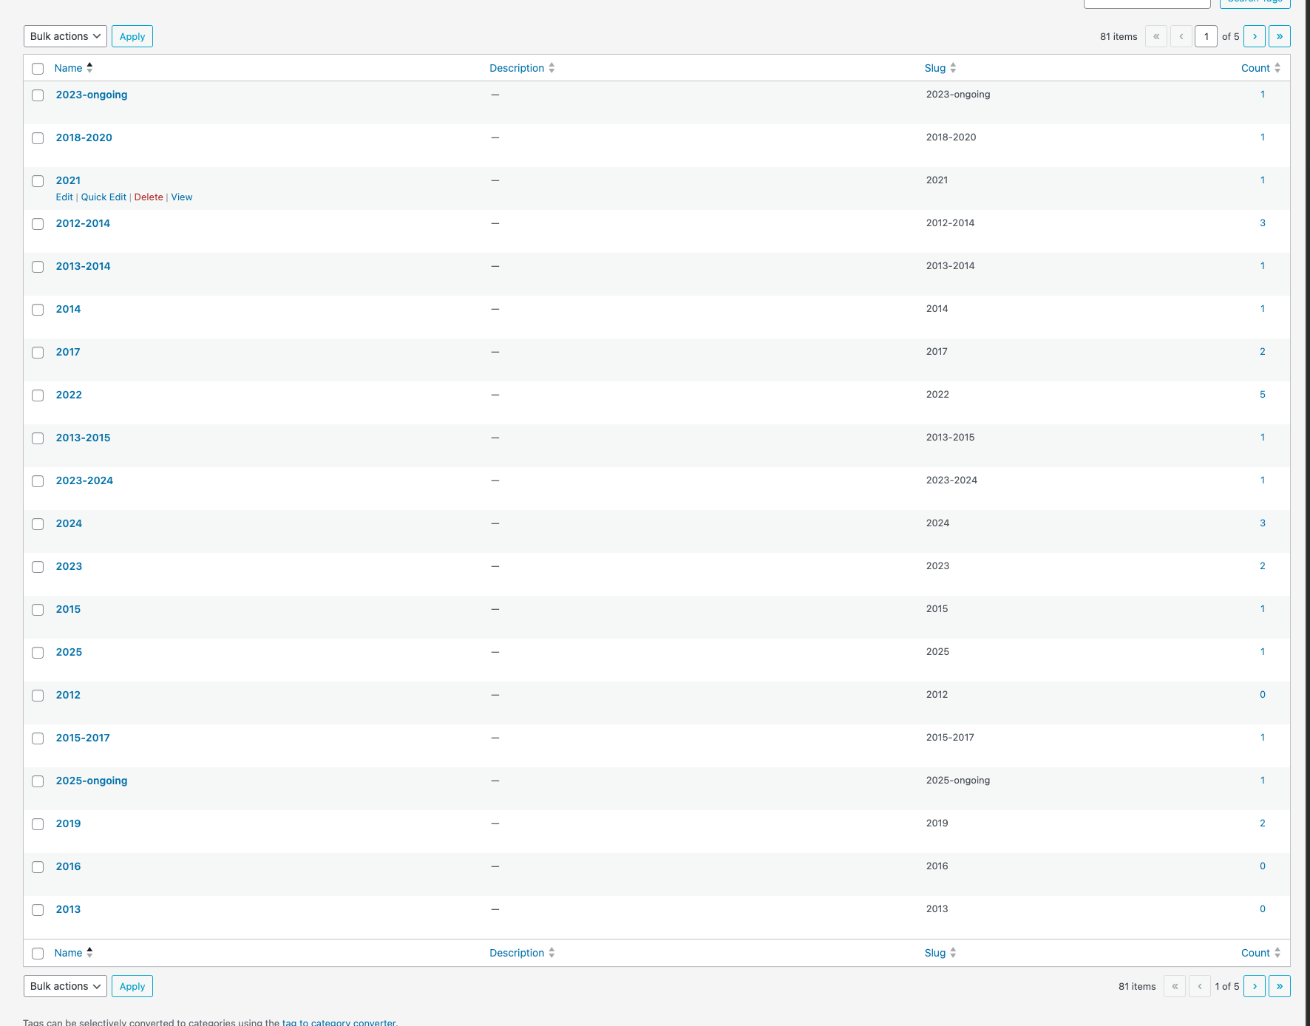
Task: Click the Count column sort arrows in header
Action: point(1277,68)
